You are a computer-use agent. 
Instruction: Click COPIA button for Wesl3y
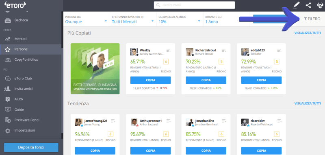150,80
